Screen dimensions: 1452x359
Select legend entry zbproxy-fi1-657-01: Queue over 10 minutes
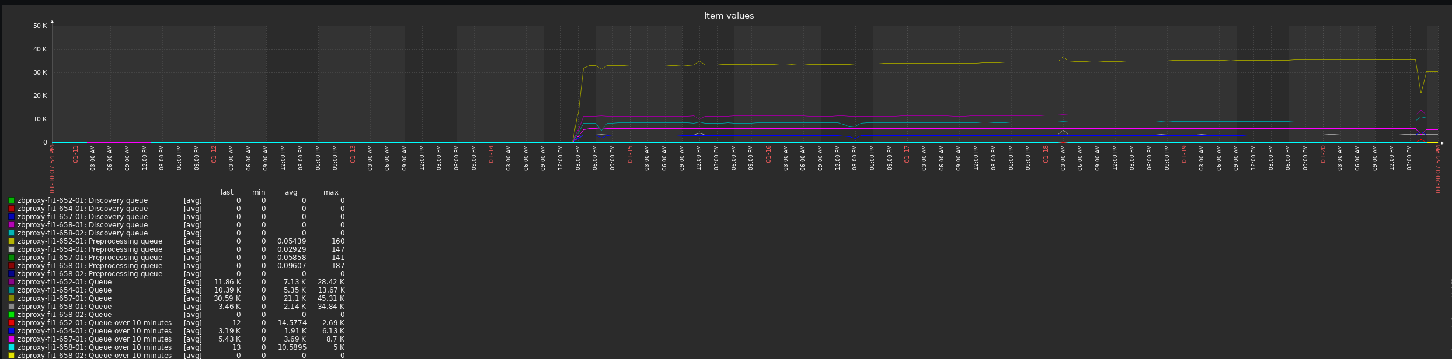pos(95,339)
